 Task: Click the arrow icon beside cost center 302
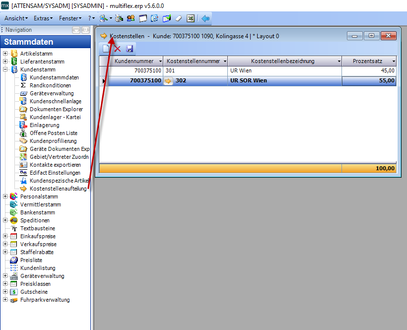[x=168, y=81]
